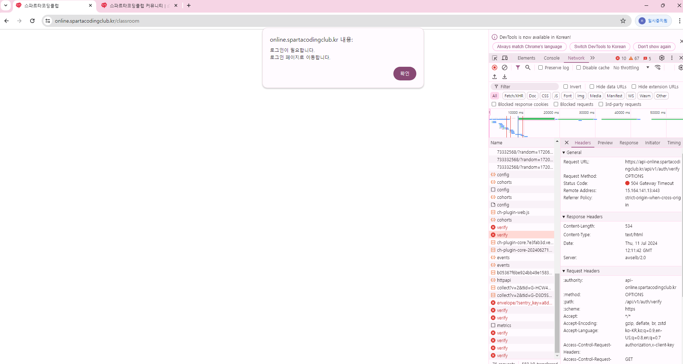Open the No throttling dropdown
The width and height of the screenshot is (683, 364).
point(631,67)
